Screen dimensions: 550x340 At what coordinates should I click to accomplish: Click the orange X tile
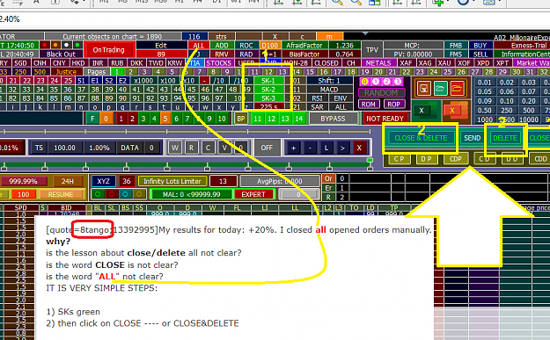(452, 111)
